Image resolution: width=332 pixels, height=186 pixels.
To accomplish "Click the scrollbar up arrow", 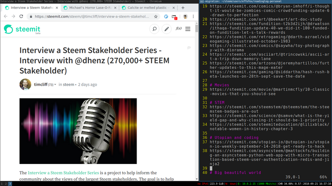I will click(197, 23).
